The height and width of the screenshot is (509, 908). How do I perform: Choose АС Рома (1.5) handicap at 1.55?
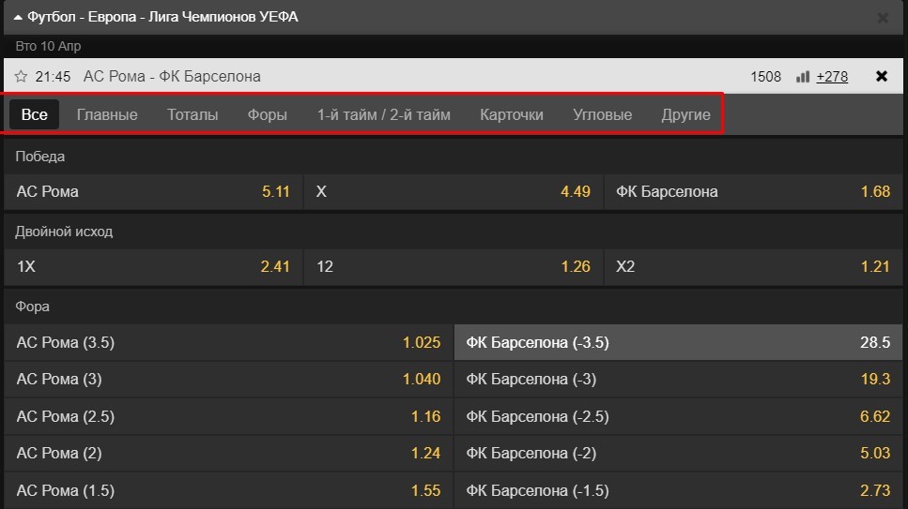[229, 490]
